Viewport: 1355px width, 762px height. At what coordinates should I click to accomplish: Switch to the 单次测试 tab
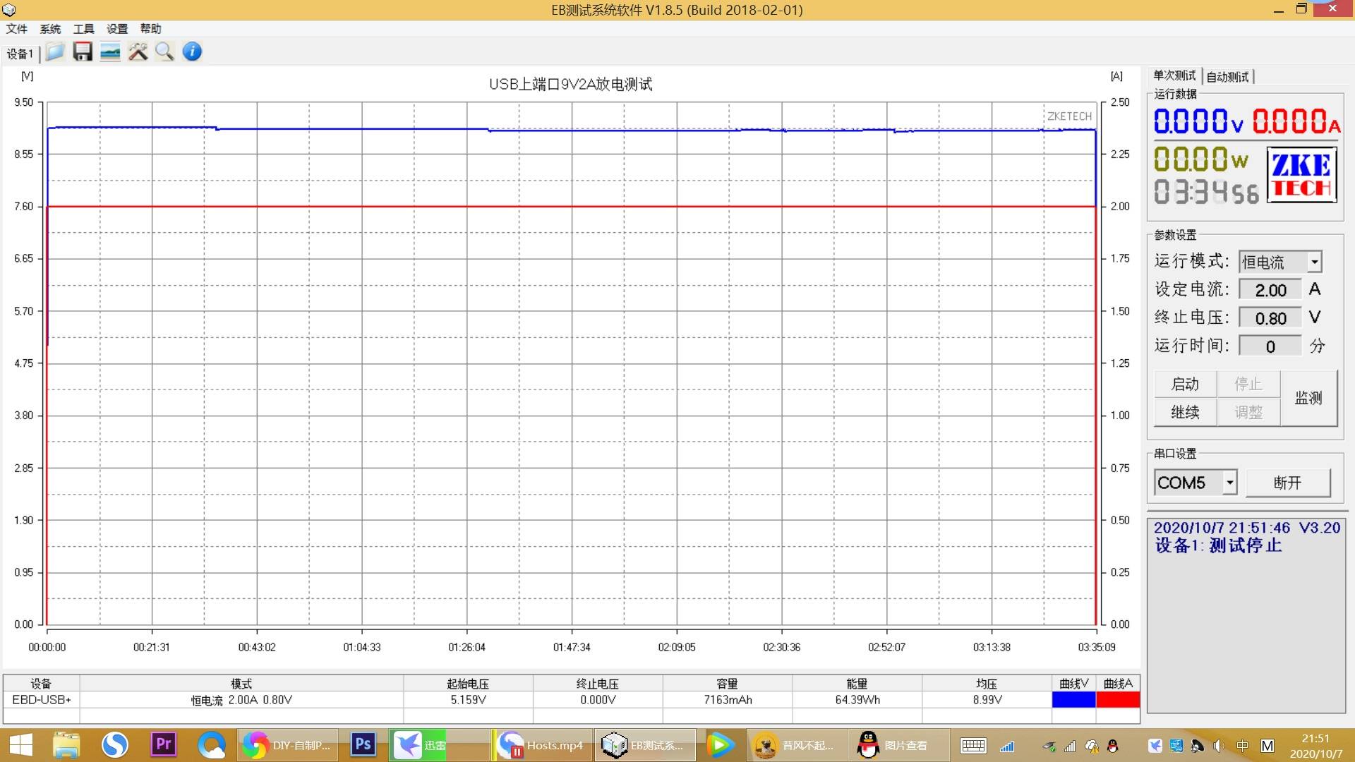click(x=1174, y=75)
